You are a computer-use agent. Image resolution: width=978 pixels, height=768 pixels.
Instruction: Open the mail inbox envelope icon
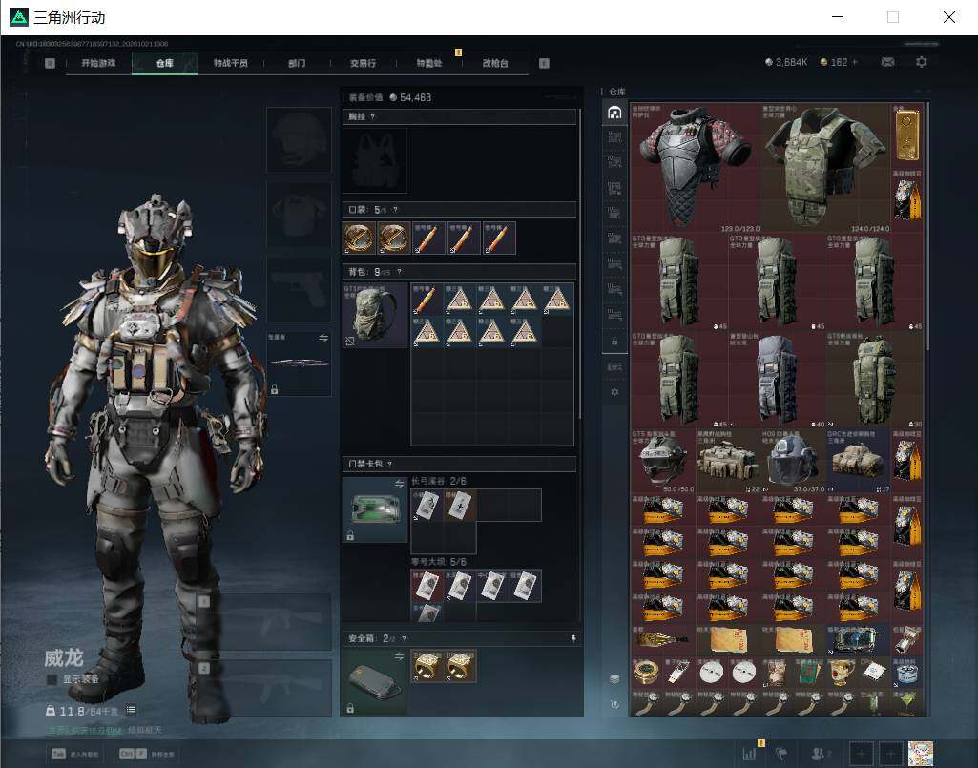click(887, 62)
